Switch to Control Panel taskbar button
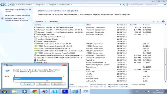 75,92
